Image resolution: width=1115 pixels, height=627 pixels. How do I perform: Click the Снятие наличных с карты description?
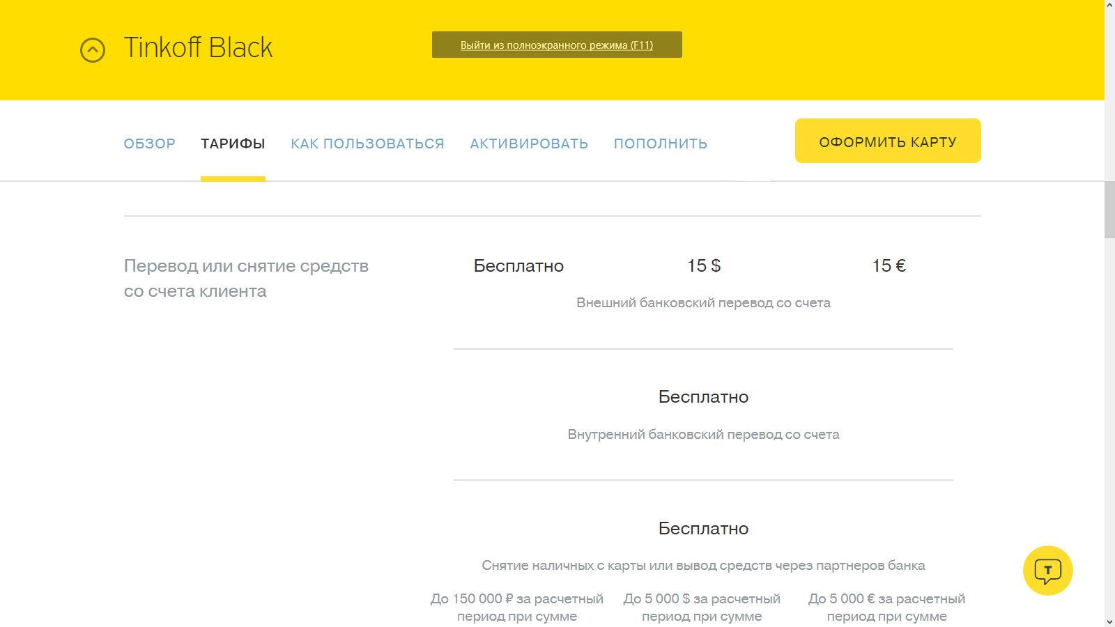[x=703, y=566]
